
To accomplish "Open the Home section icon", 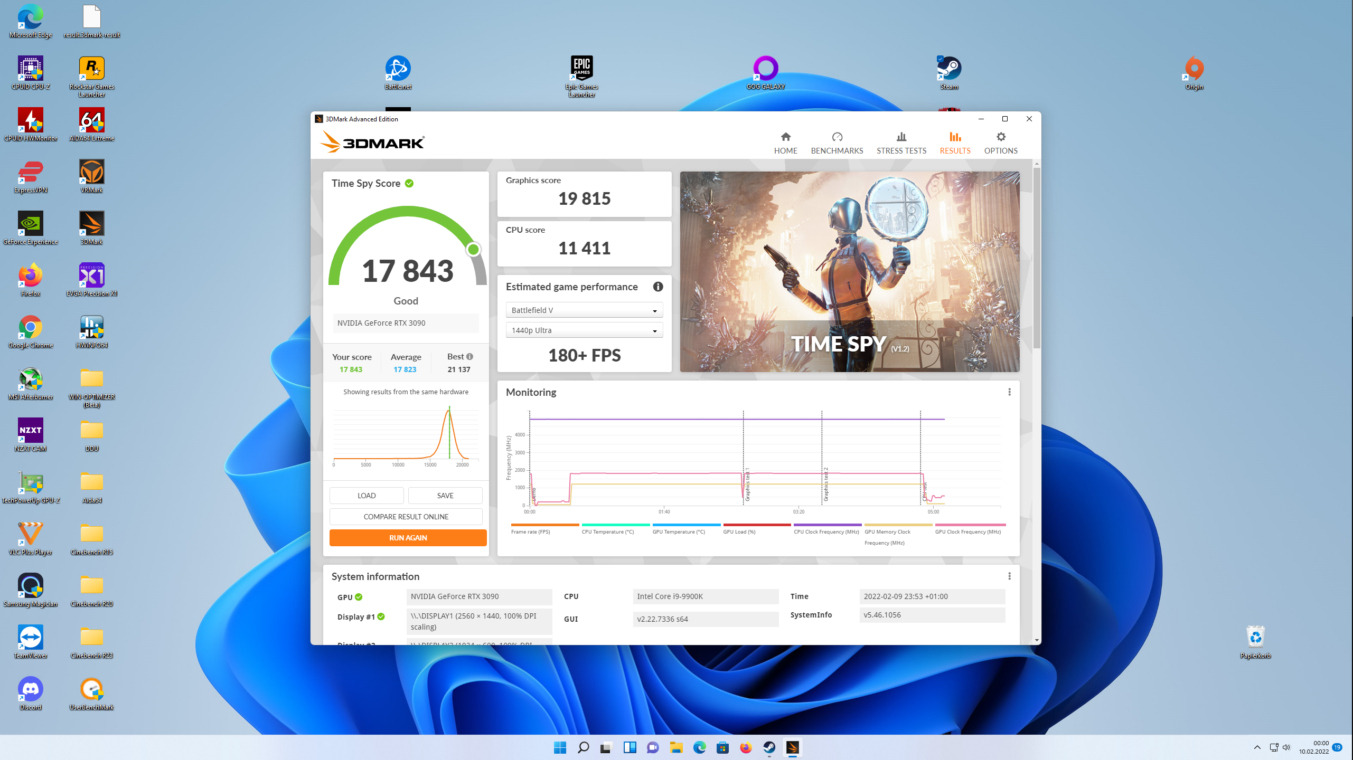I will (785, 137).
